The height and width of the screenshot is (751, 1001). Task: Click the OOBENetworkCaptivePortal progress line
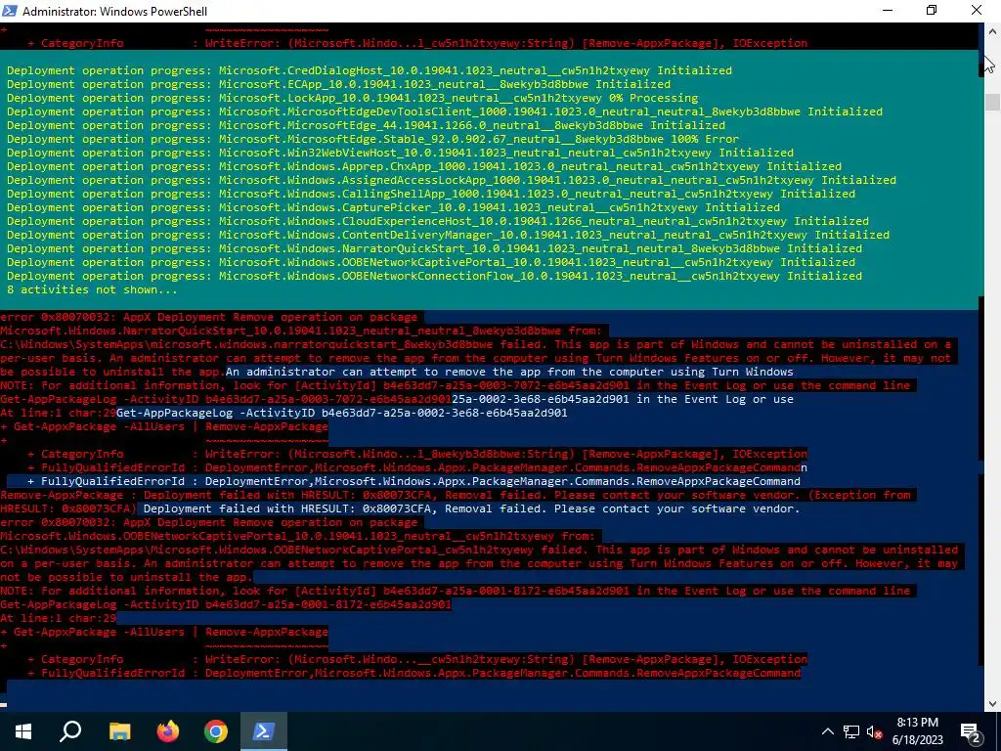click(x=431, y=262)
